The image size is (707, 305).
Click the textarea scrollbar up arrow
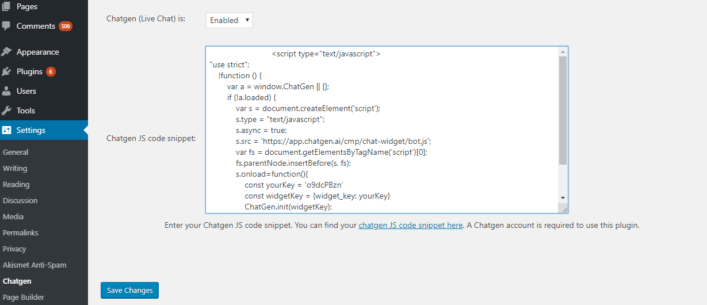point(563,52)
